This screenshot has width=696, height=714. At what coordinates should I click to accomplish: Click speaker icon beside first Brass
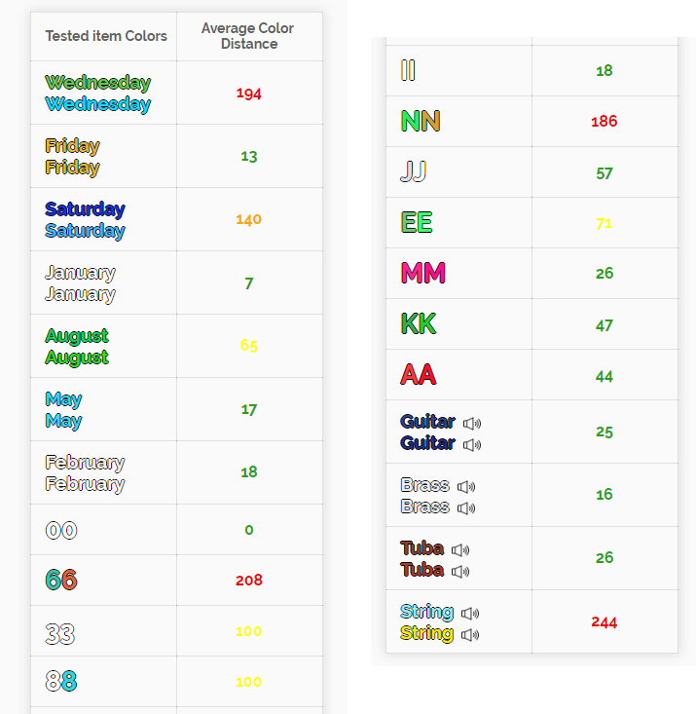(x=466, y=487)
